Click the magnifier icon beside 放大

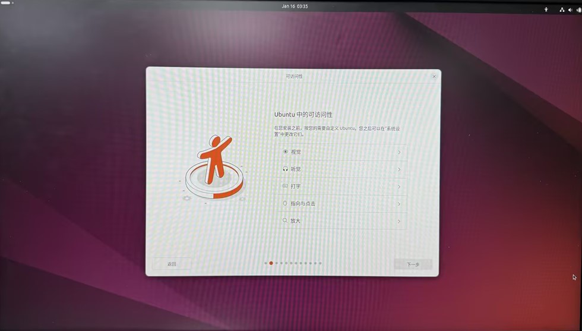285,220
